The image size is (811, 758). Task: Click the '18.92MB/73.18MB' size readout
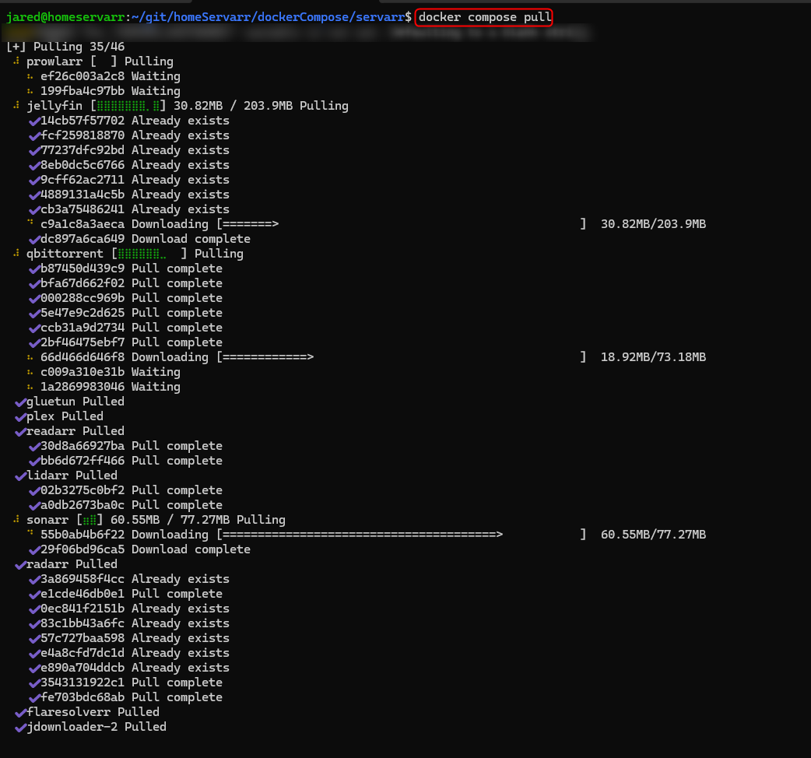pos(653,357)
